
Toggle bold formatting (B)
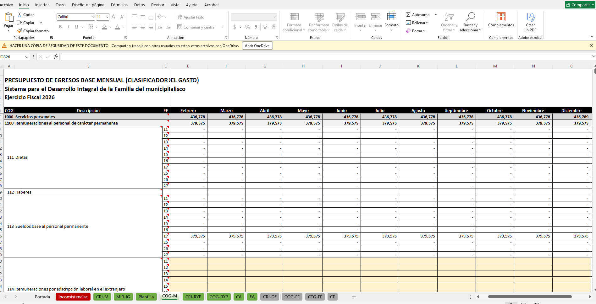coord(60,27)
